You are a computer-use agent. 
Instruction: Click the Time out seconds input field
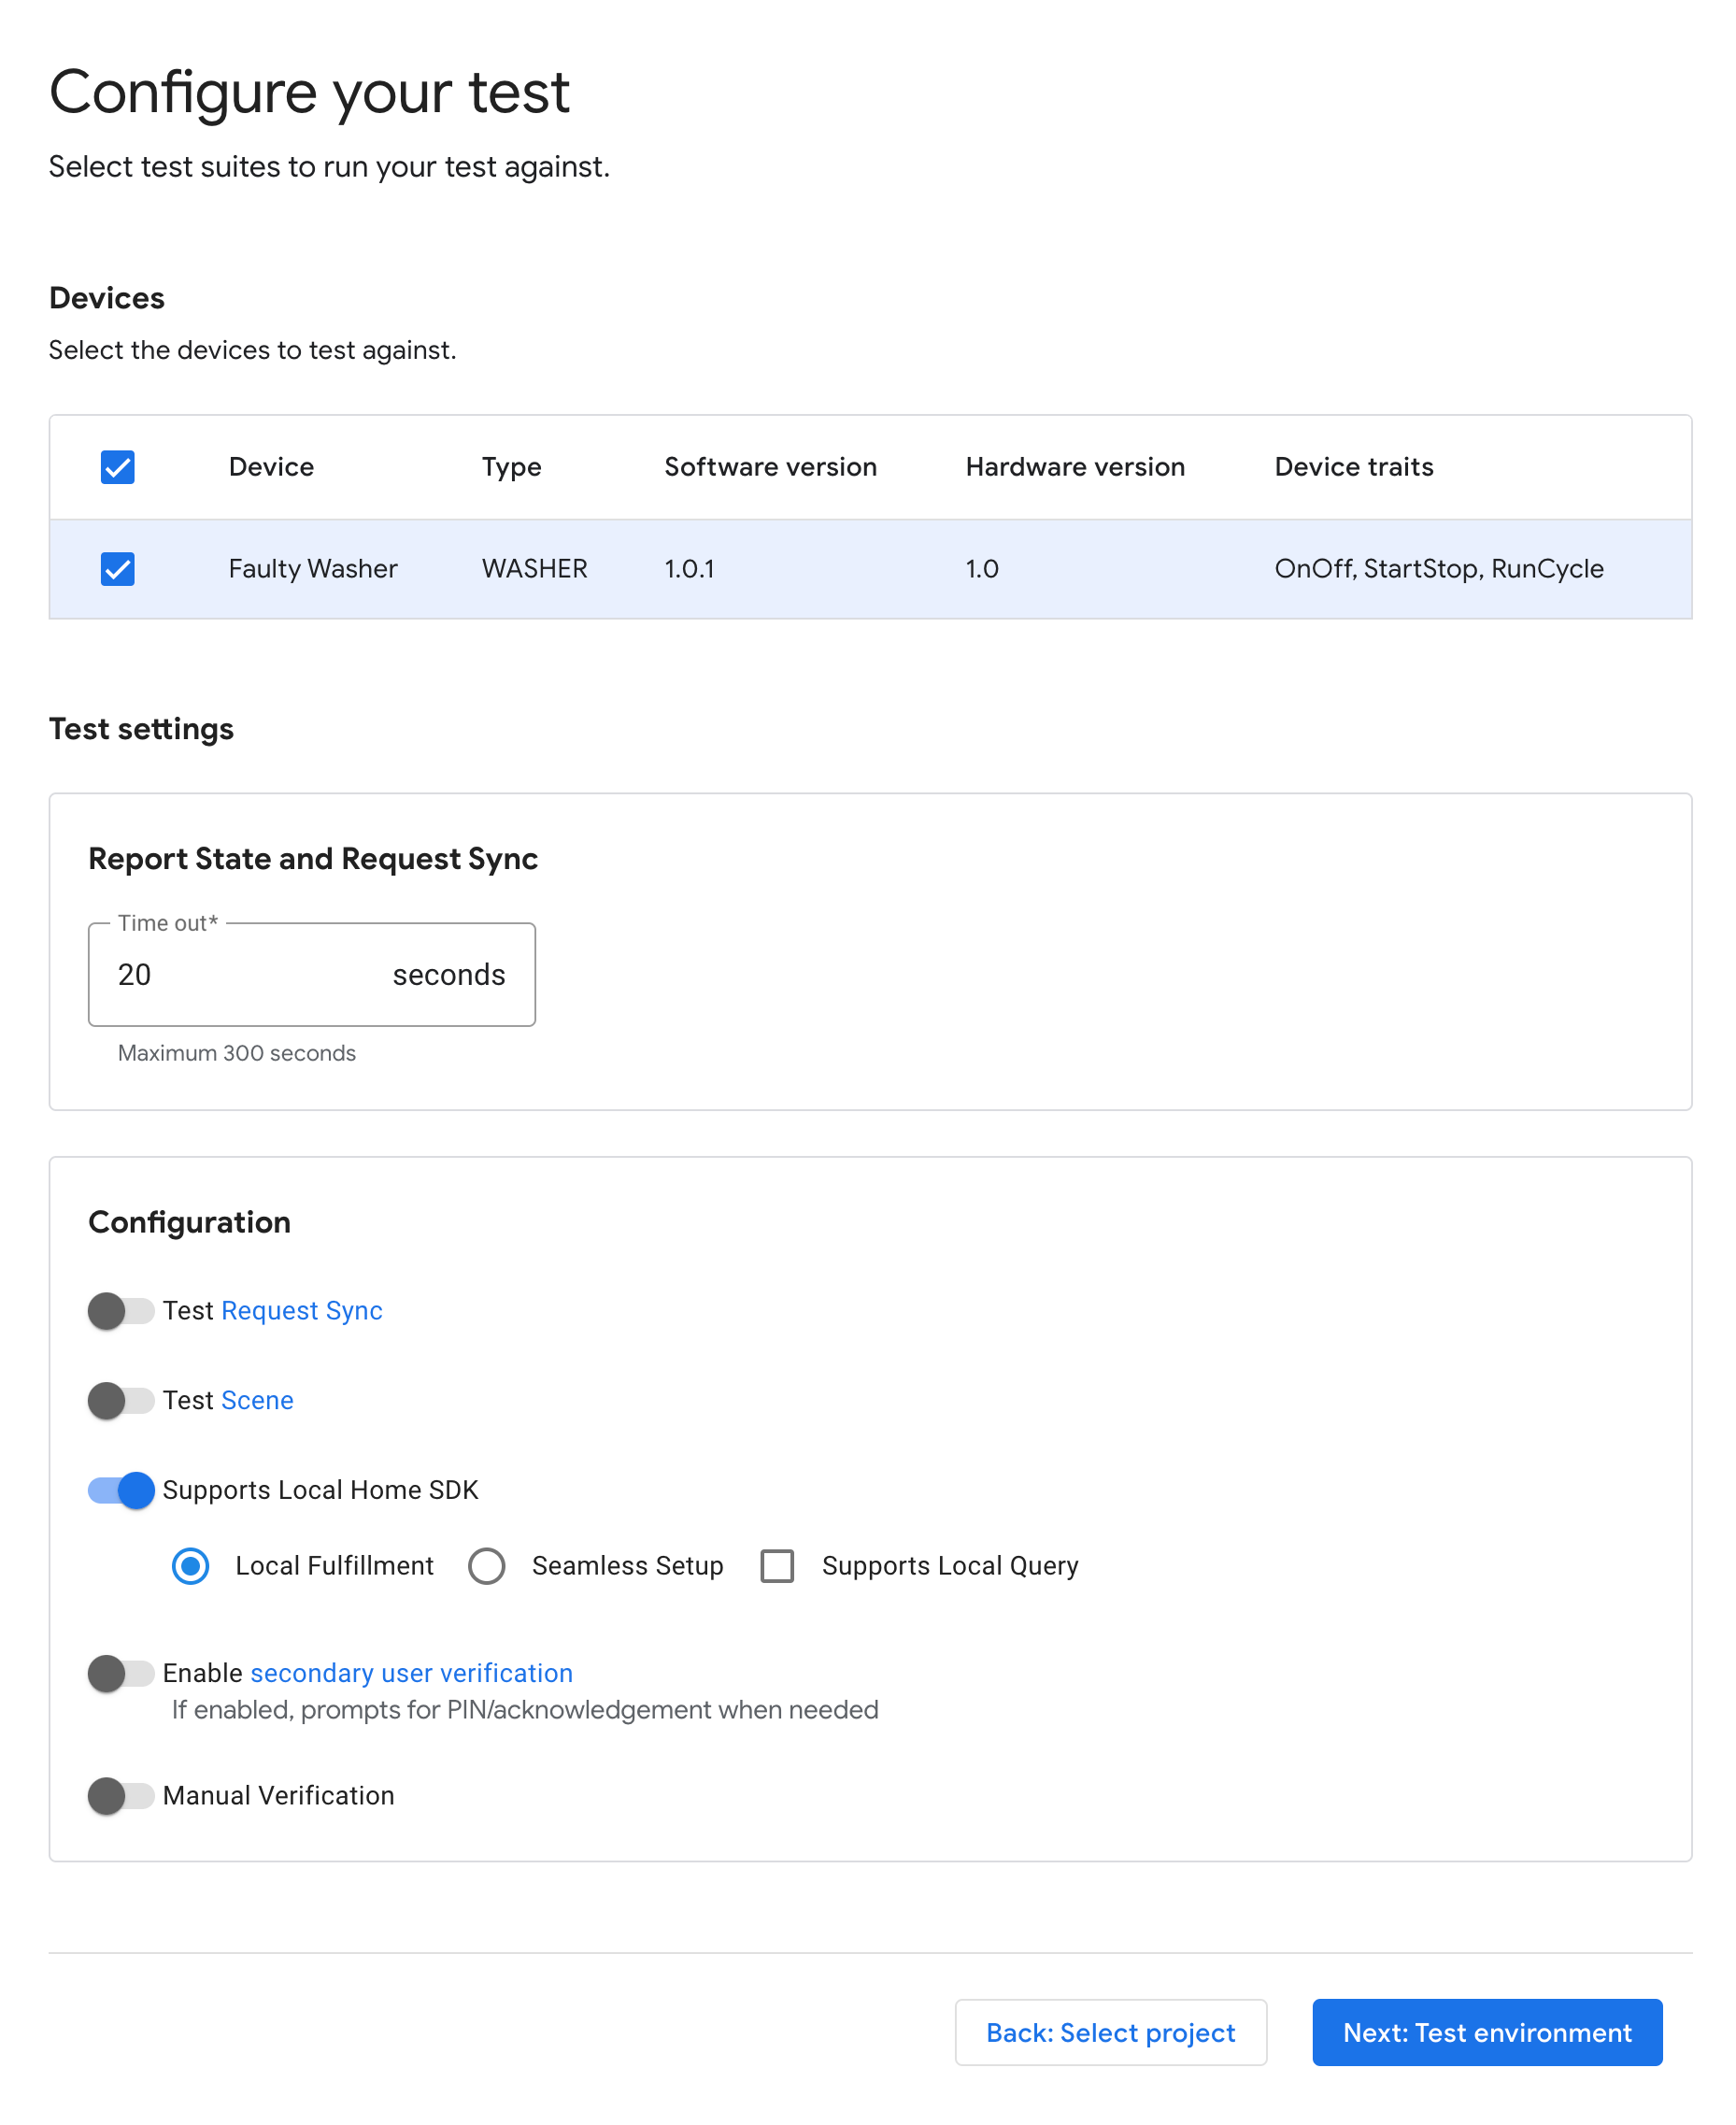point(250,974)
